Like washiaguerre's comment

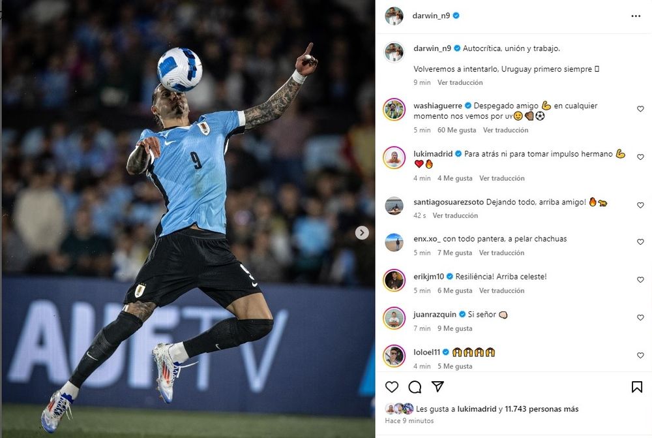[x=640, y=108]
